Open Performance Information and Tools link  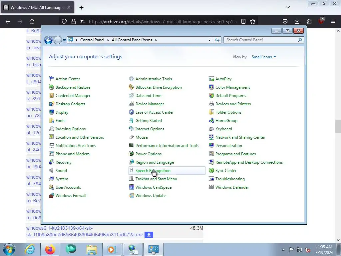167,146
